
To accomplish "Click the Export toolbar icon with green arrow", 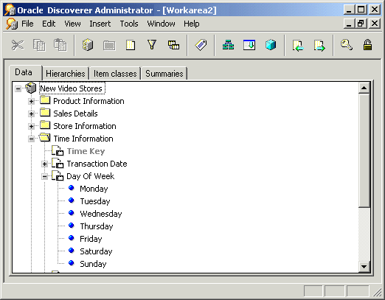I will pos(319,46).
